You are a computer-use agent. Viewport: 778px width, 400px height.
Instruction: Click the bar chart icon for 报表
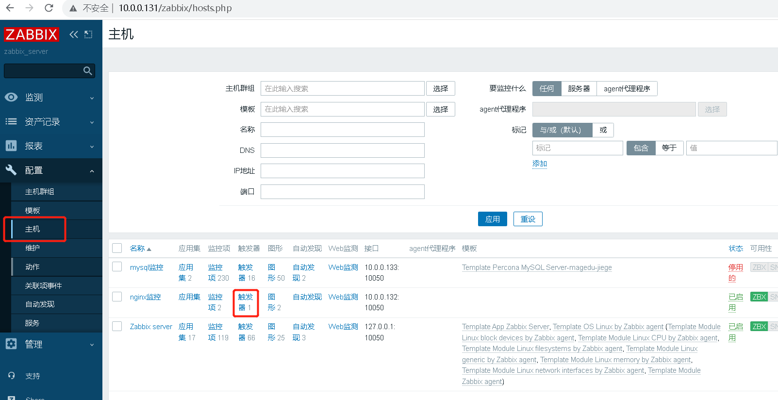(x=11, y=146)
